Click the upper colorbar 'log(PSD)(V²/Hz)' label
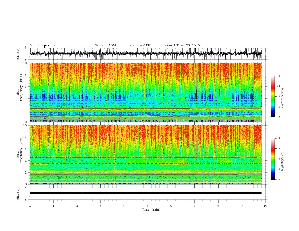The width and height of the screenshot is (299, 231). [x=283, y=99]
